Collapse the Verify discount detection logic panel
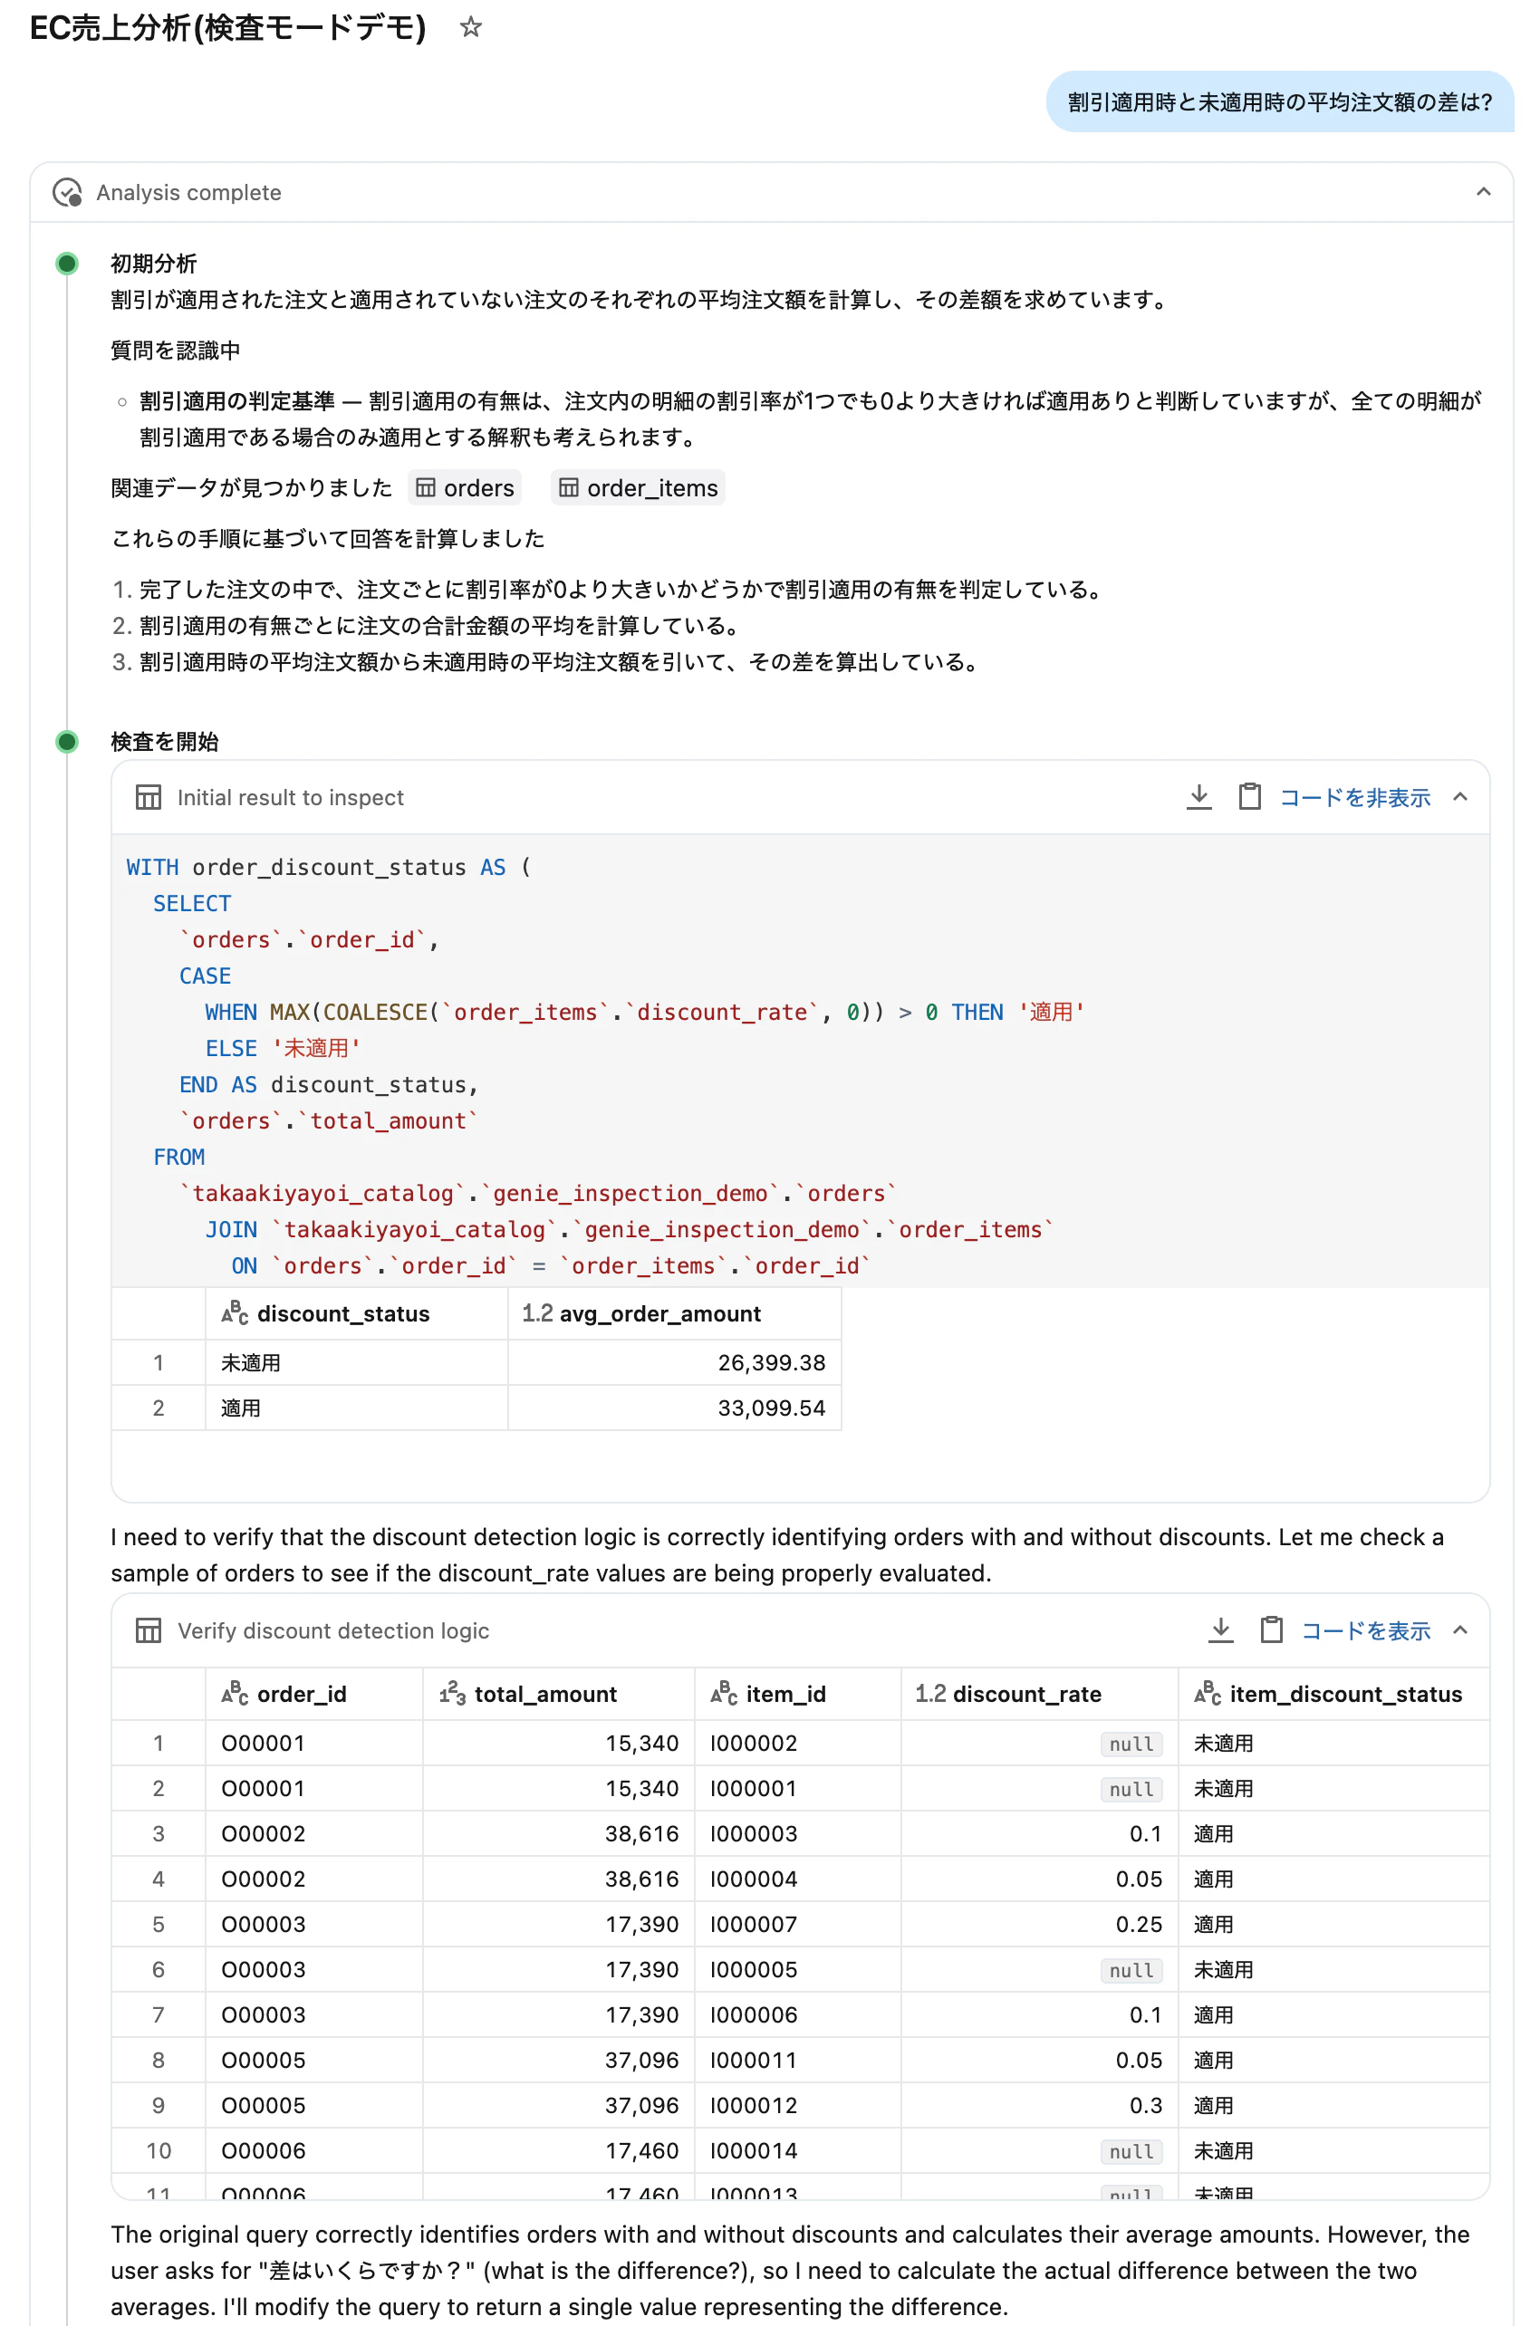The image size is (1540, 2326). pyautogui.click(x=1462, y=1631)
